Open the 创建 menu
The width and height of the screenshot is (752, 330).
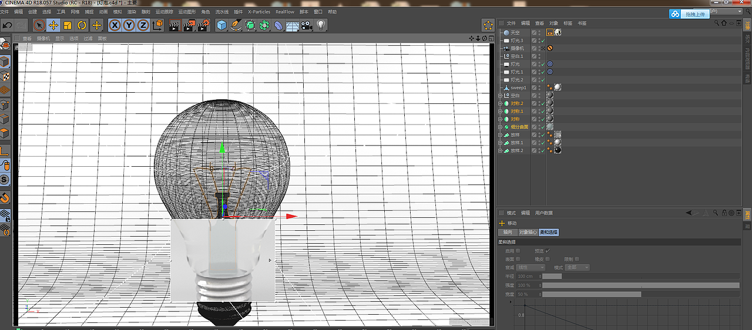click(32, 12)
